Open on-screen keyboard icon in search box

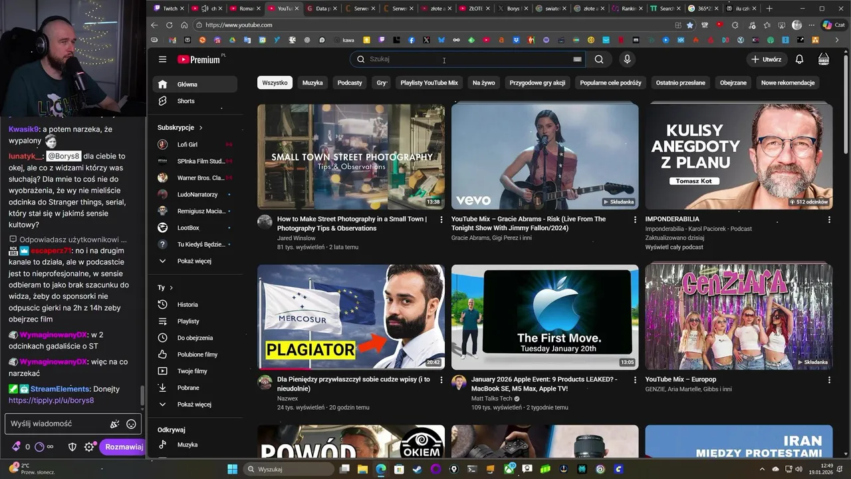pyautogui.click(x=577, y=59)
